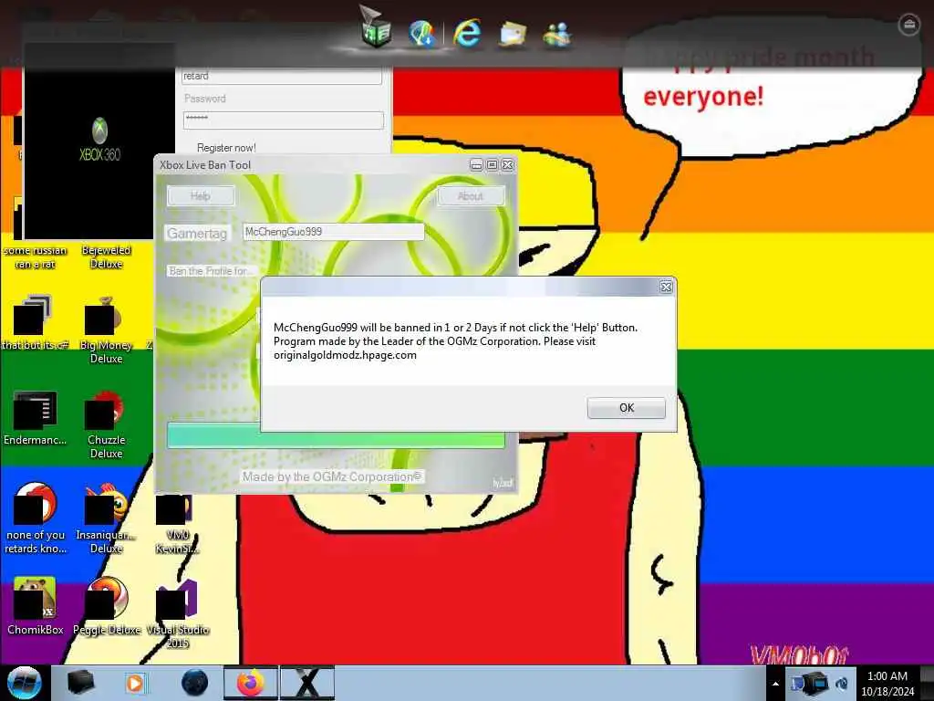
Task: Switch to Firefox on the taskbar
Action: pos(251,683)
